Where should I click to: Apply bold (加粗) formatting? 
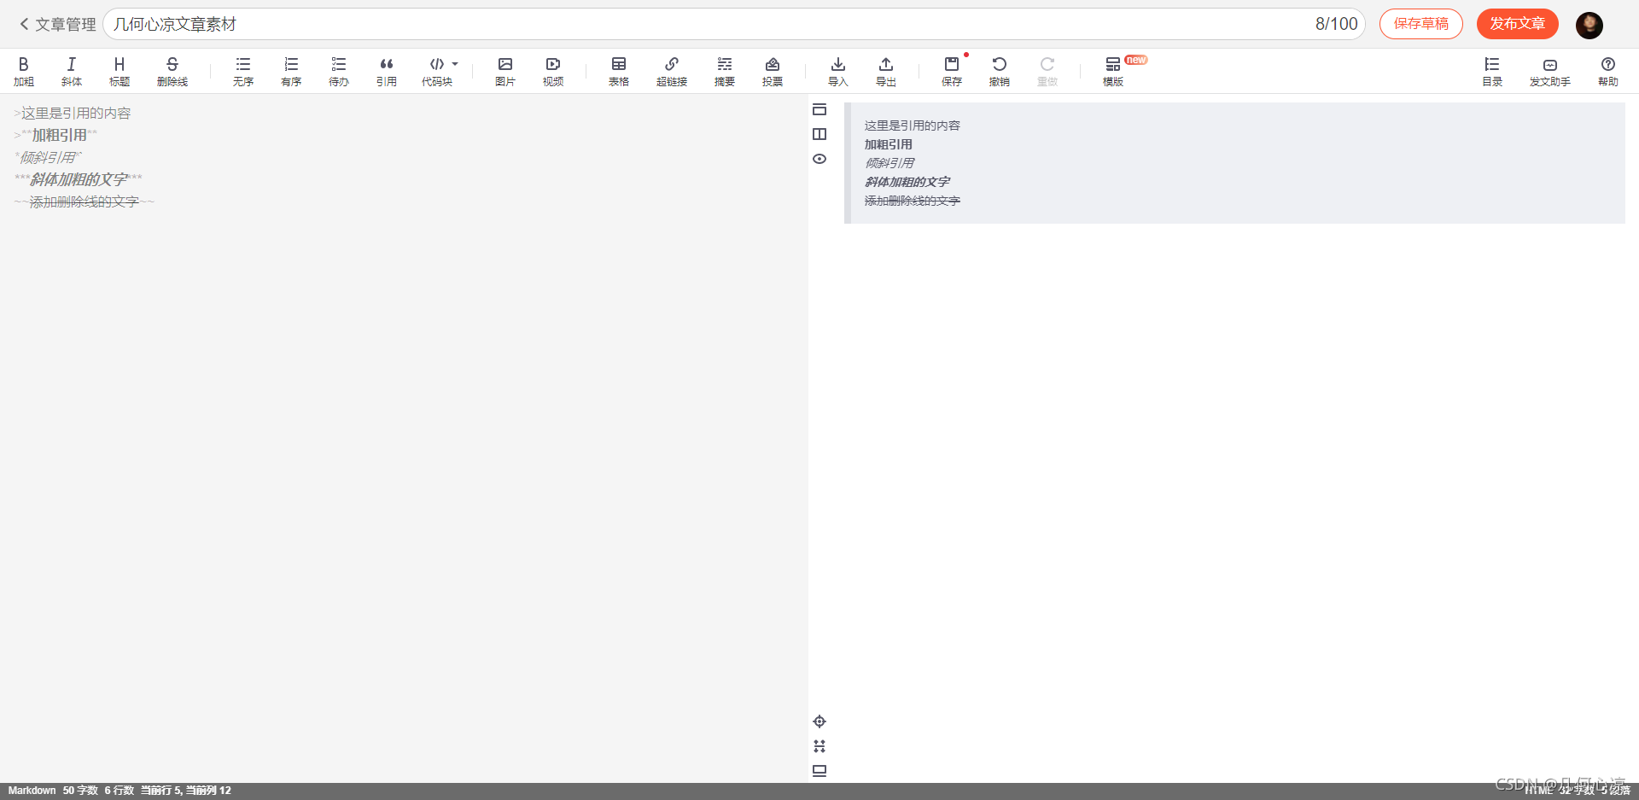click(24, 71)
